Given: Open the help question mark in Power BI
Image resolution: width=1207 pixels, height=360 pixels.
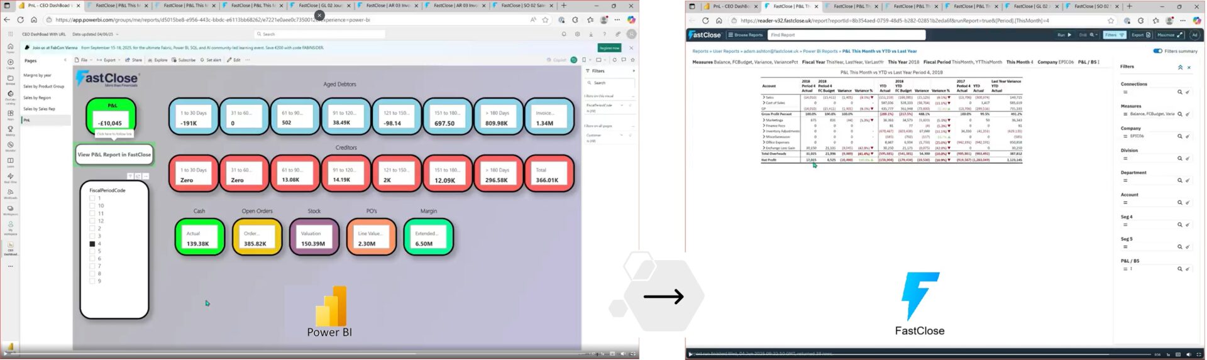Looking at the screenshot, I should (x=604, y=34).
